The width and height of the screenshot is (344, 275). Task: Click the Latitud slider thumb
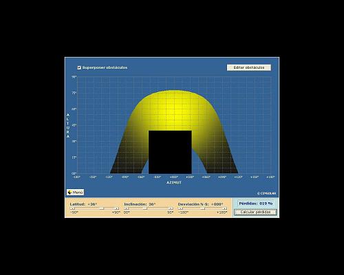click(102, 208)
